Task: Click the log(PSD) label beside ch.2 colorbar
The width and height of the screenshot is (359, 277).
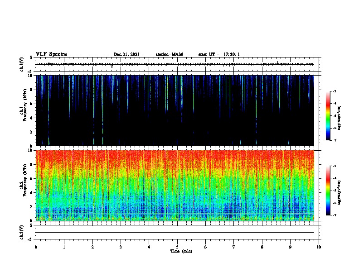Action: (x=339, y=192)
